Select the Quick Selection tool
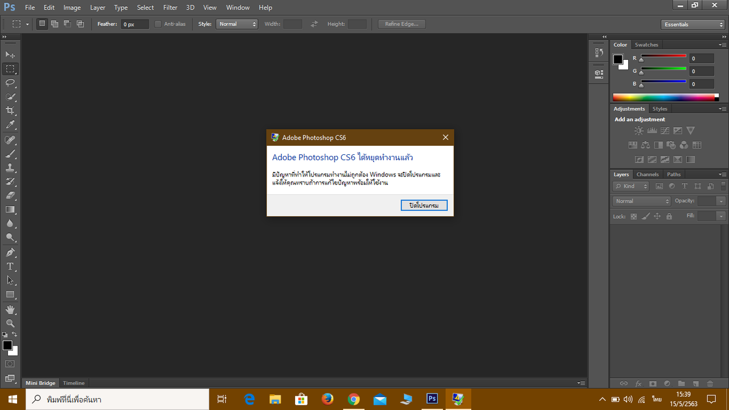 10,97
